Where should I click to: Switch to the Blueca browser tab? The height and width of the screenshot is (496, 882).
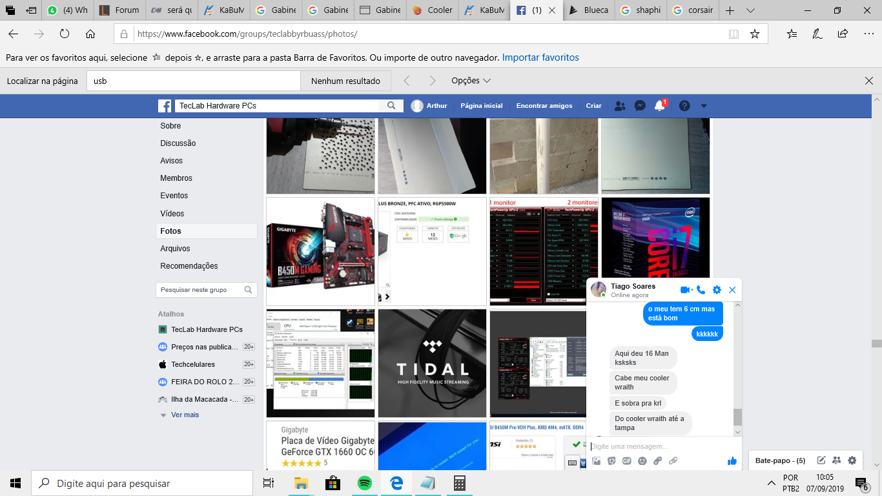point(588,10)
